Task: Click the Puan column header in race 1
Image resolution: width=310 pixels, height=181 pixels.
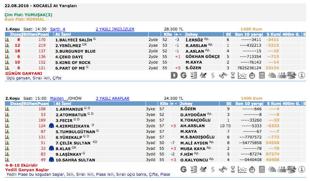Action: (x=43, y=34)
